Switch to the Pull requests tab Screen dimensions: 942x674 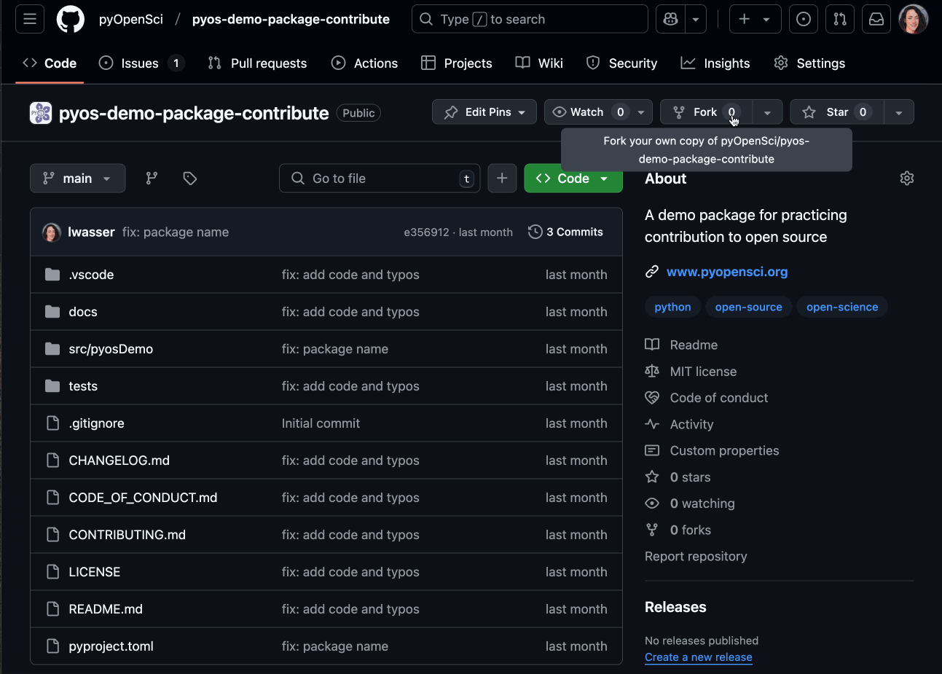(x=257, y=63)
